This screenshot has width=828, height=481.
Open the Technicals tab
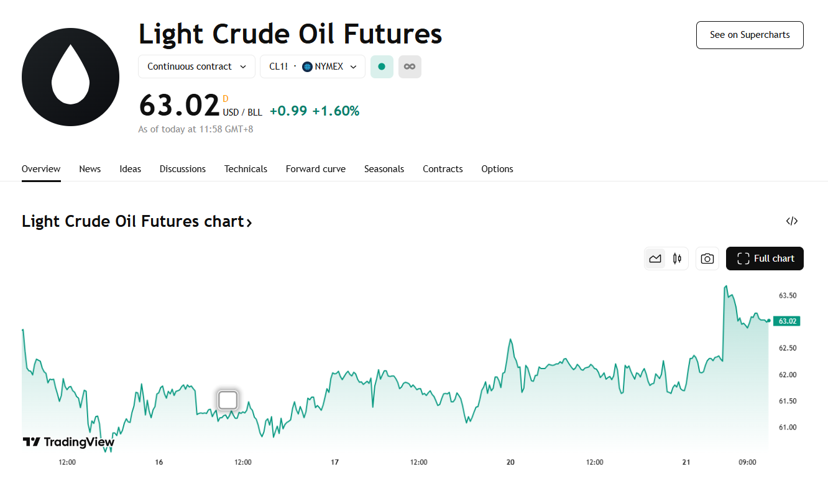coord(246,169)
